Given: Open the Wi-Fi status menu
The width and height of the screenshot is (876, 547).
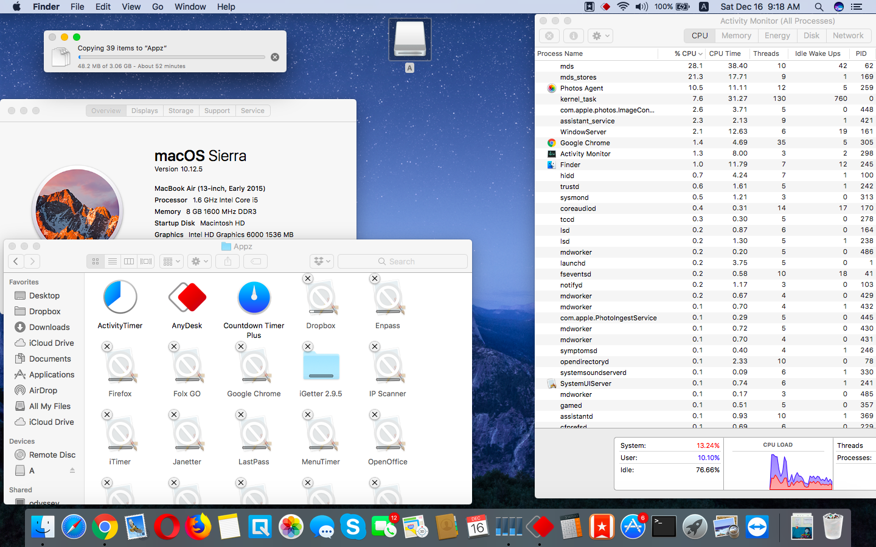Looking at the screenshot, I should coord(623,7).
